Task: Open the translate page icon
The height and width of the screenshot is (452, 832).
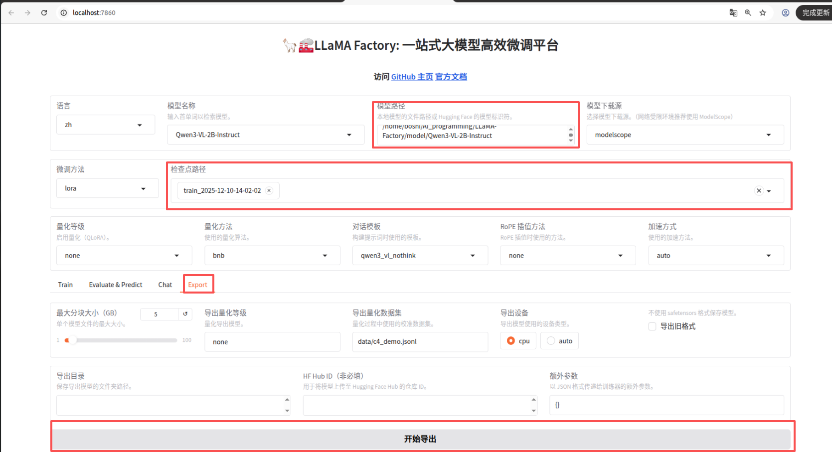Action: tap(733, 13)
